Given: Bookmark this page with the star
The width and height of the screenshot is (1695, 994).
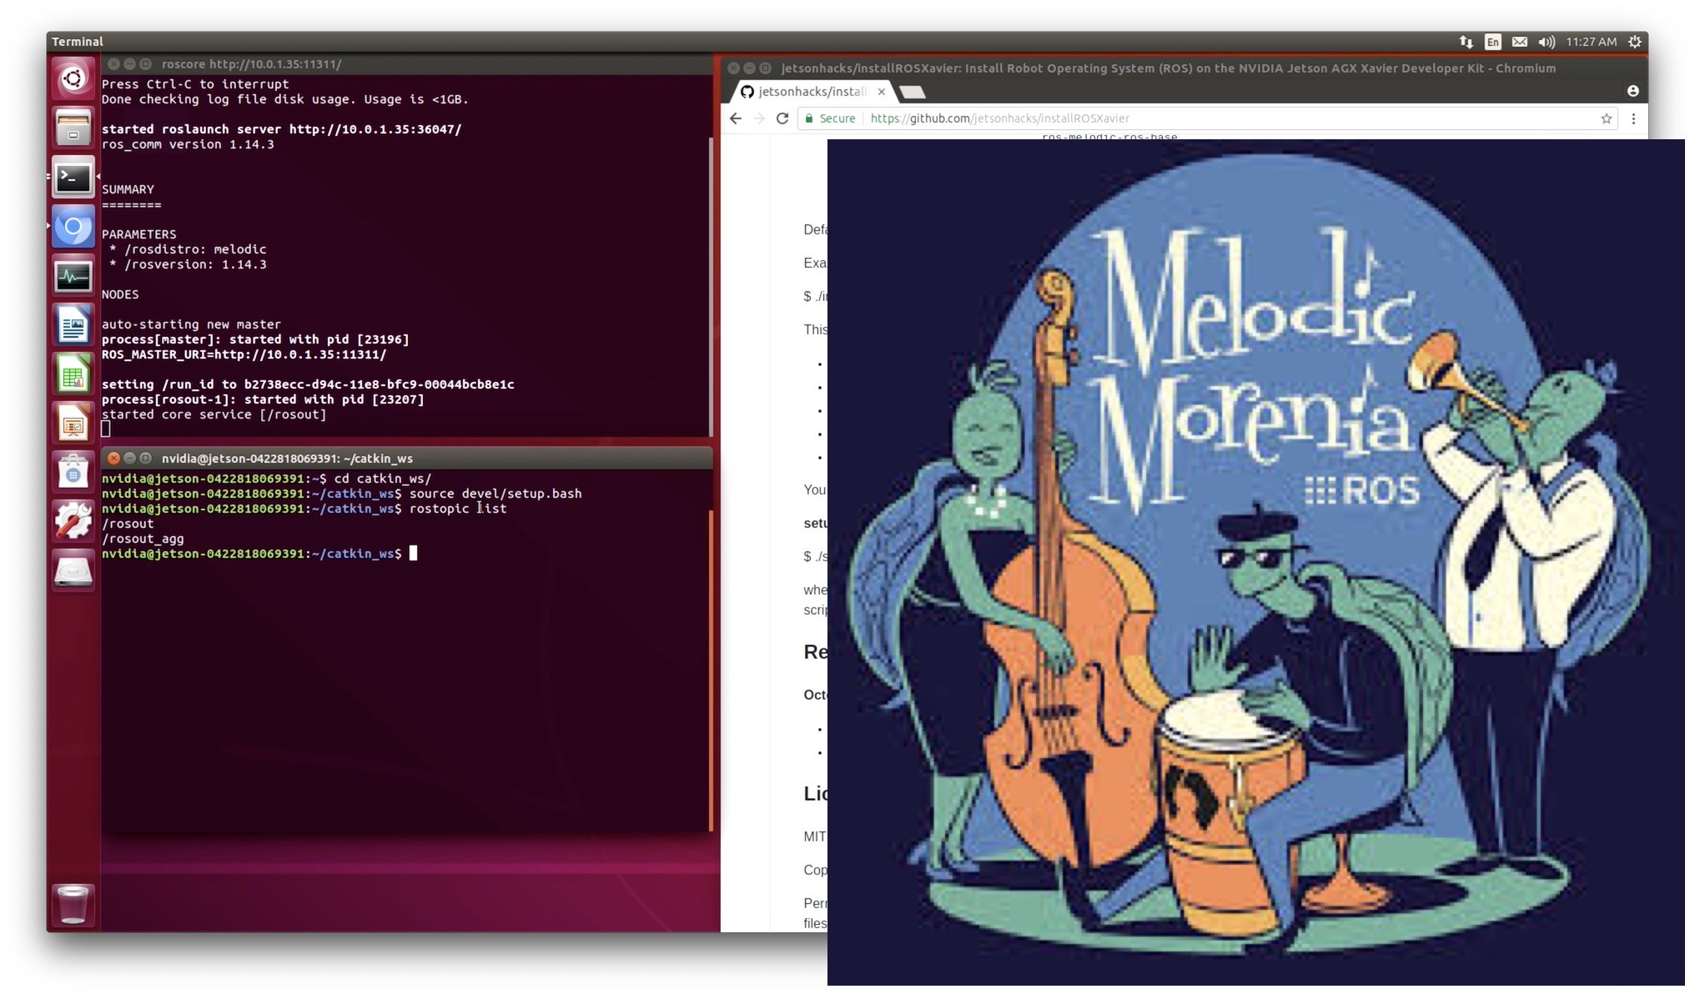Looking at the screenshot, I should point(1606,118).
